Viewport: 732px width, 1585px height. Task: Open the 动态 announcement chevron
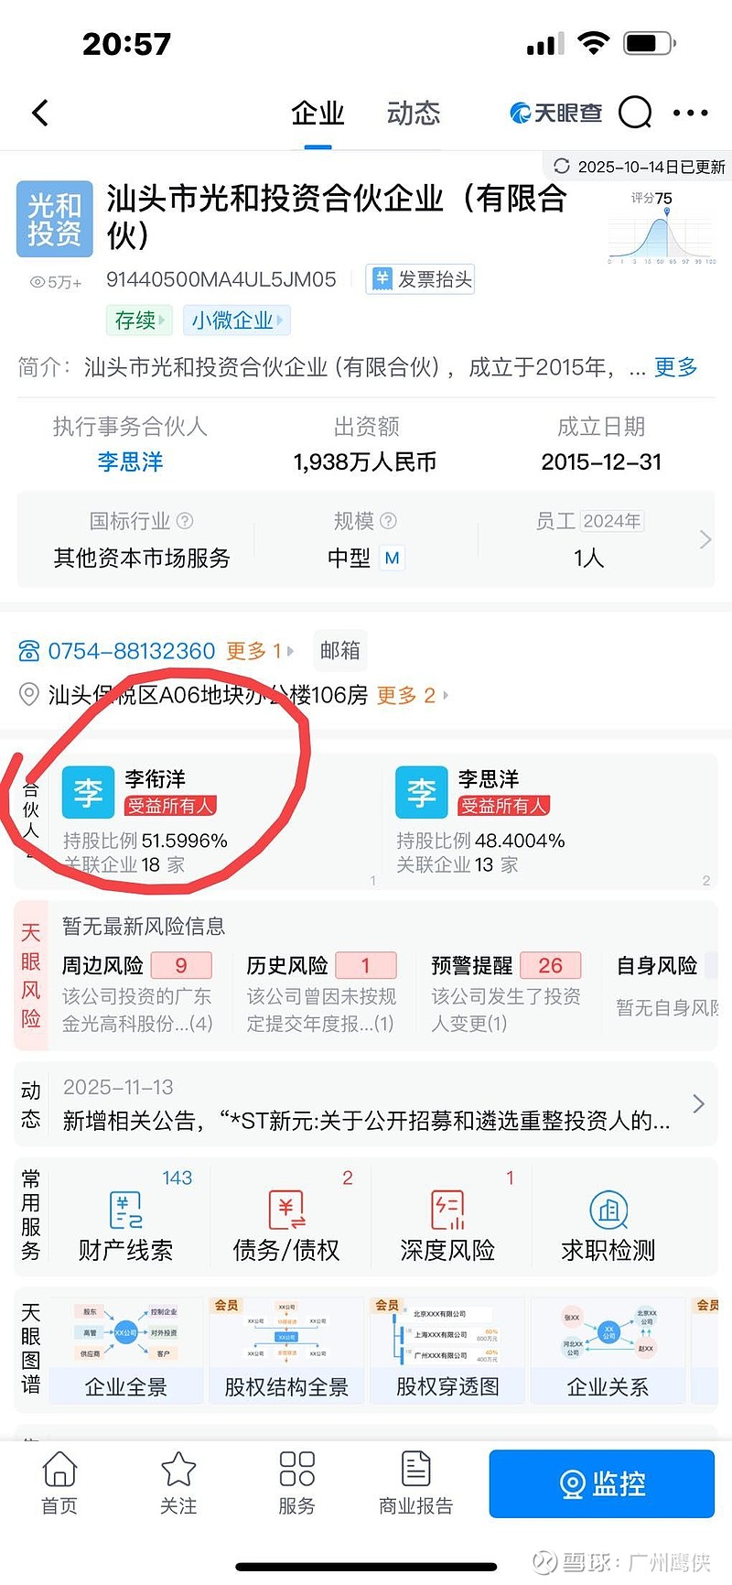(698, 1103)
